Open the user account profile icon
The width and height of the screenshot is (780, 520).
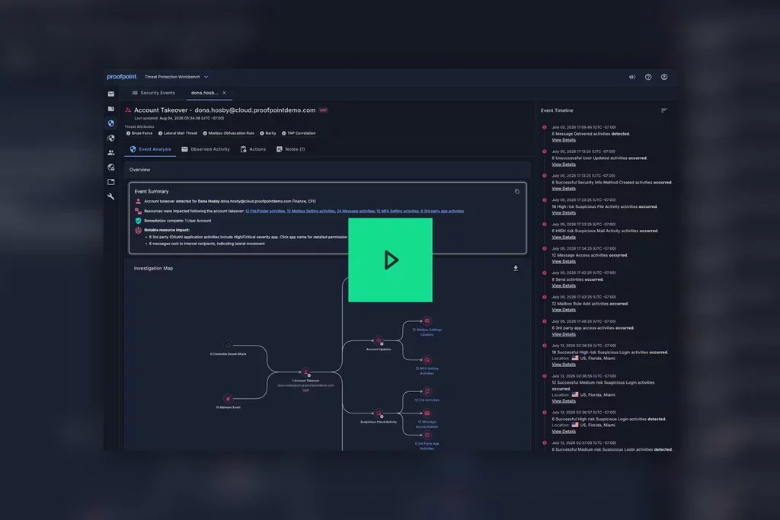click(x=664, y=77)
